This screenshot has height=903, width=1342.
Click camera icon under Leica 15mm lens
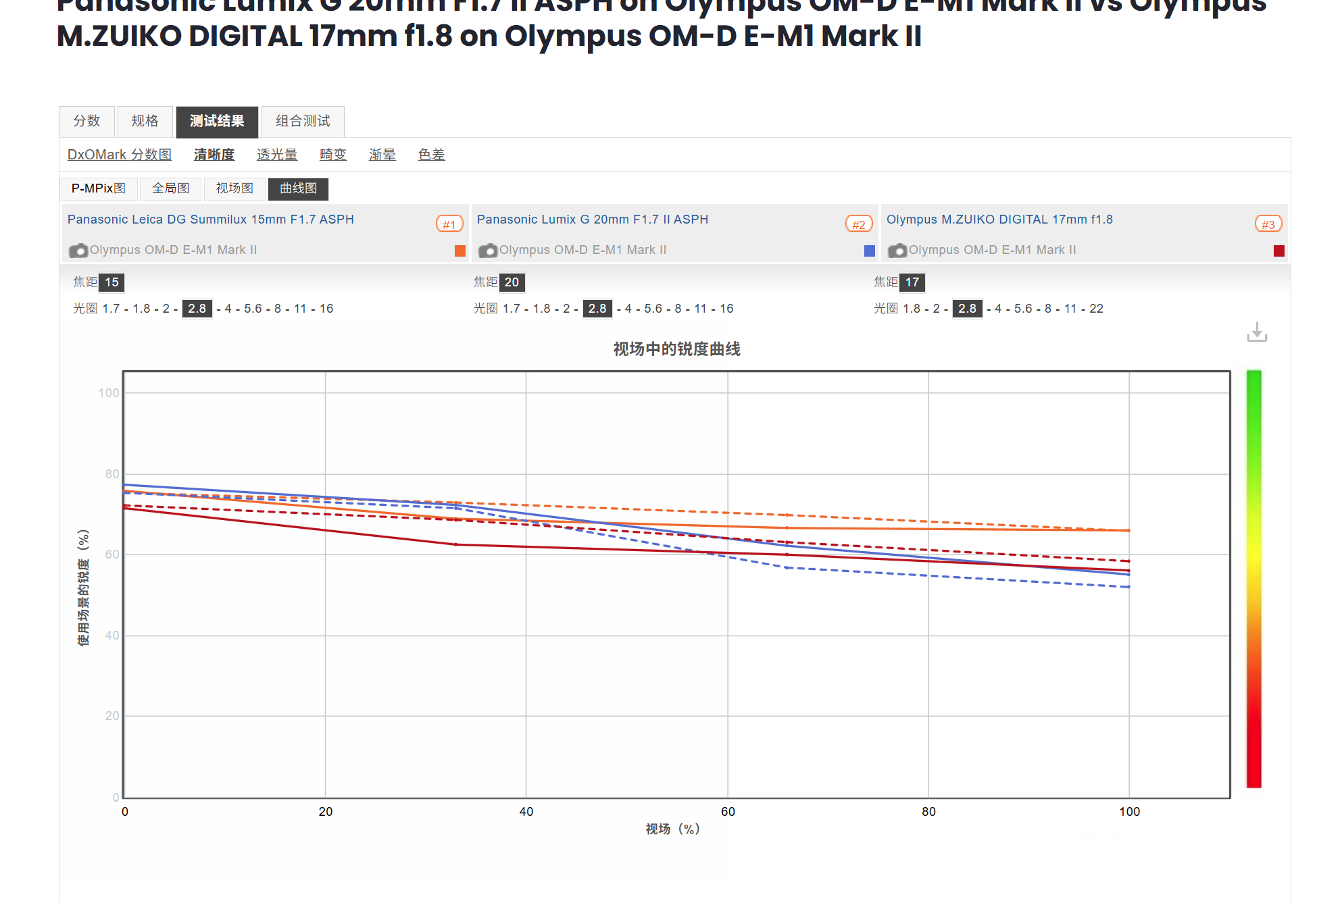78,251
